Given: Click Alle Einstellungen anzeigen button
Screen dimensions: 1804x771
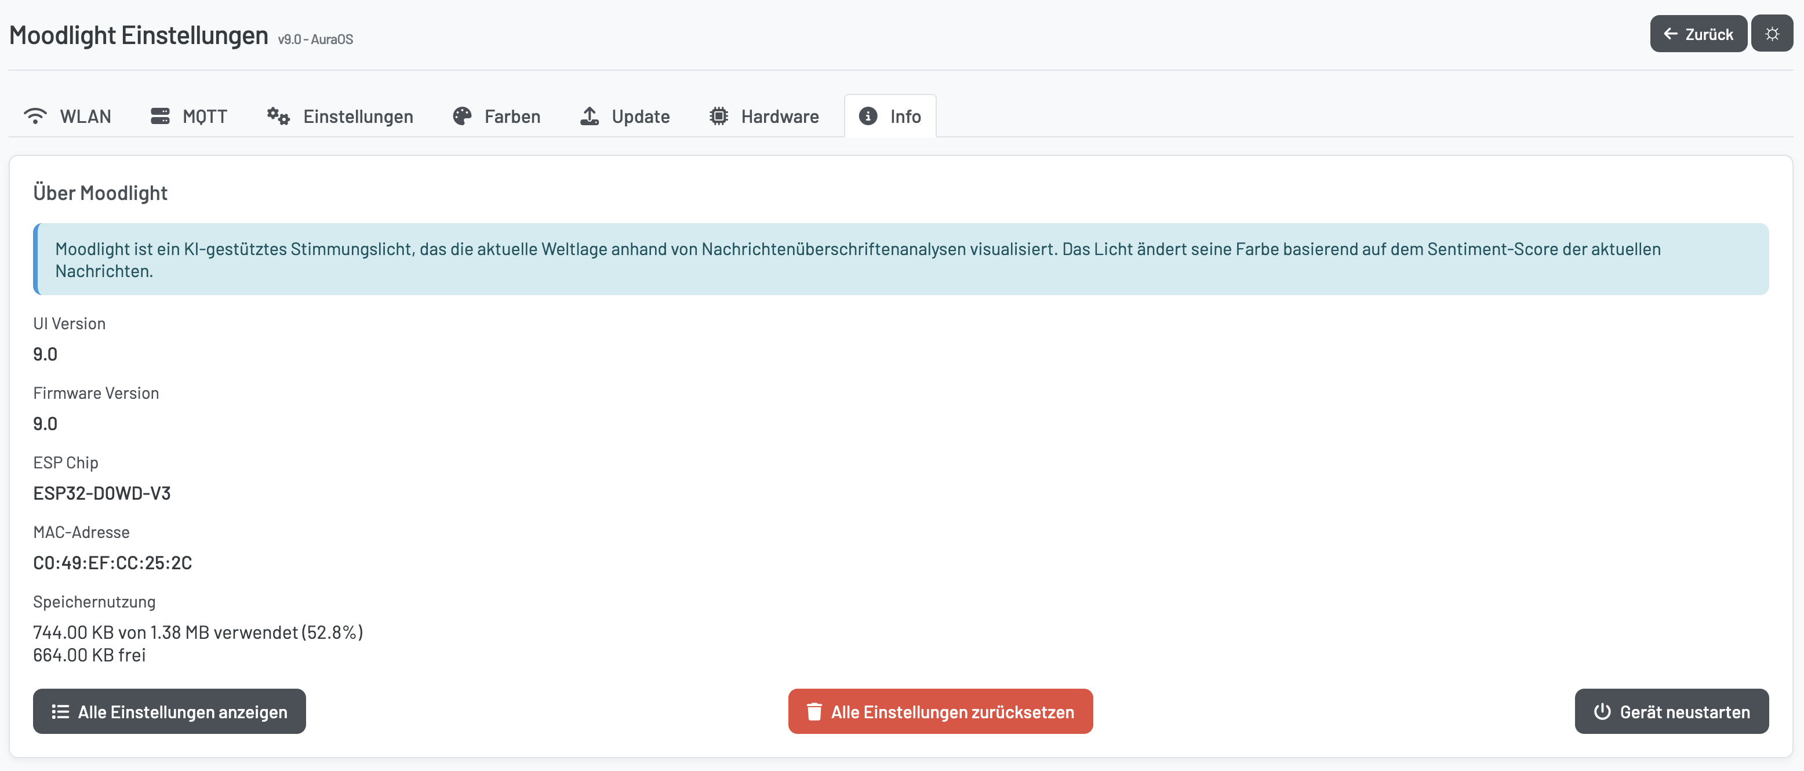Looking at the screenshot, I should (x=169, y=711).
